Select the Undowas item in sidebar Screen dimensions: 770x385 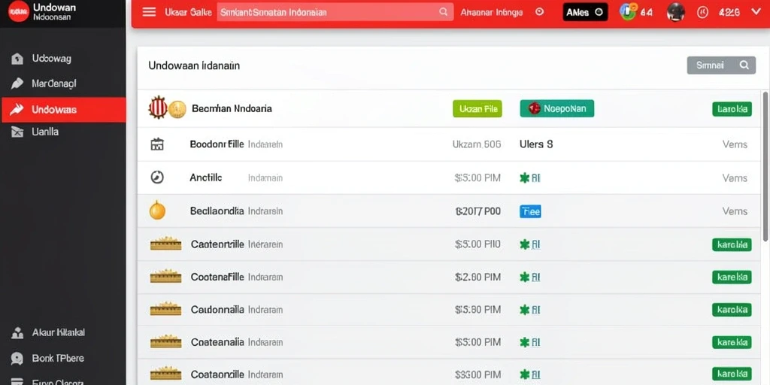click(x=63, y=109)
